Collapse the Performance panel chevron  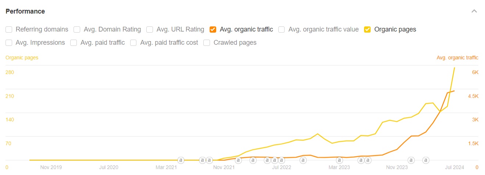(474, 11)
